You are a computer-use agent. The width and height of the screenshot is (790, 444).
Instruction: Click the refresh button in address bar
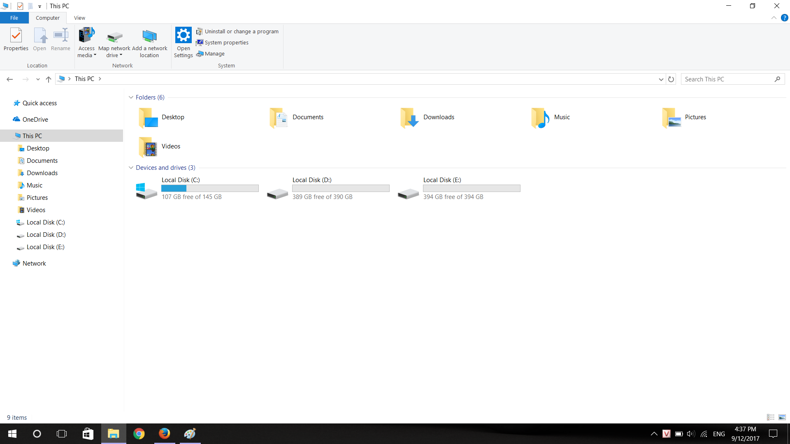click(671, 79)
